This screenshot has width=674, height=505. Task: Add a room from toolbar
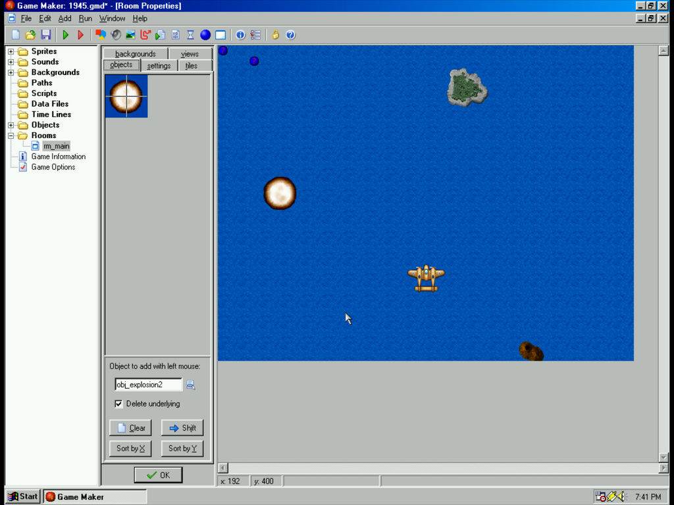tap(220, 35)
